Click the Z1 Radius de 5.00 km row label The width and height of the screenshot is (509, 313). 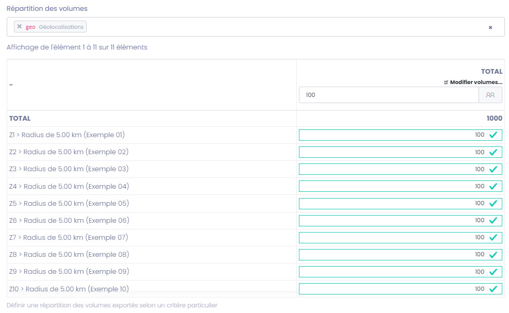tap(67, 135)
